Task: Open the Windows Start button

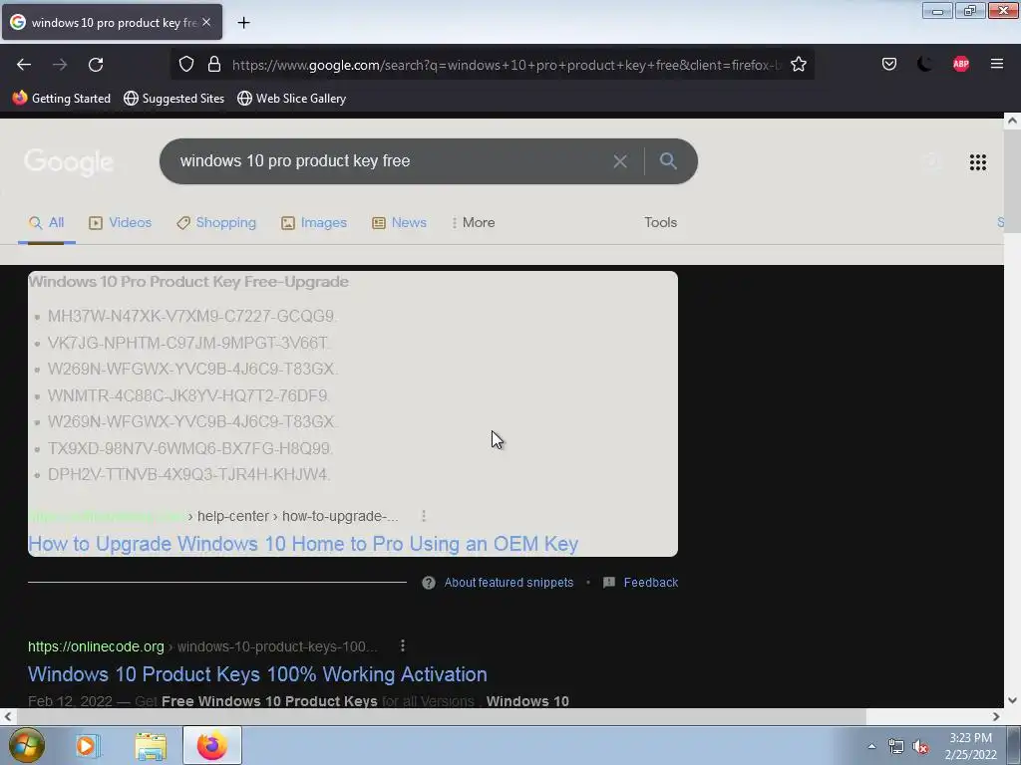Action: [26, 745]
